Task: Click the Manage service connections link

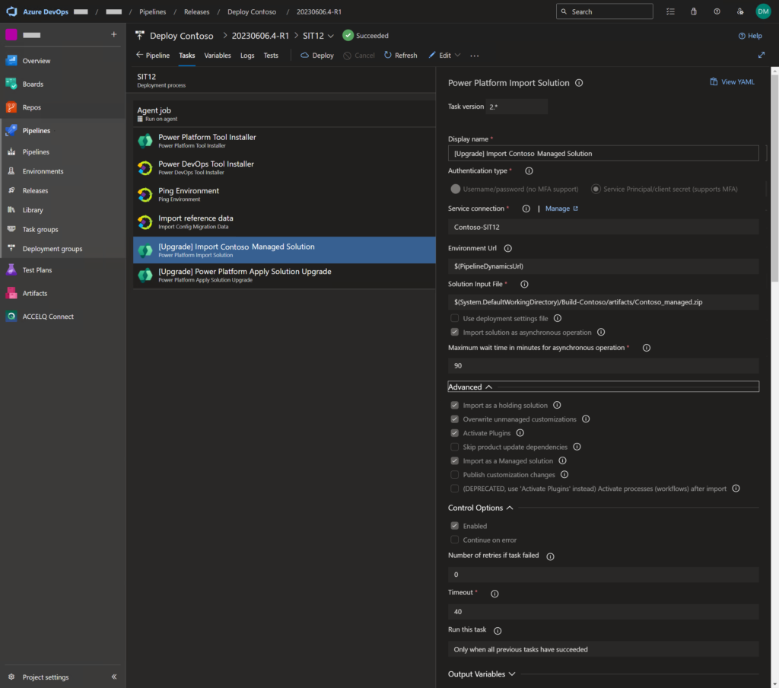Action: (561, 208)
